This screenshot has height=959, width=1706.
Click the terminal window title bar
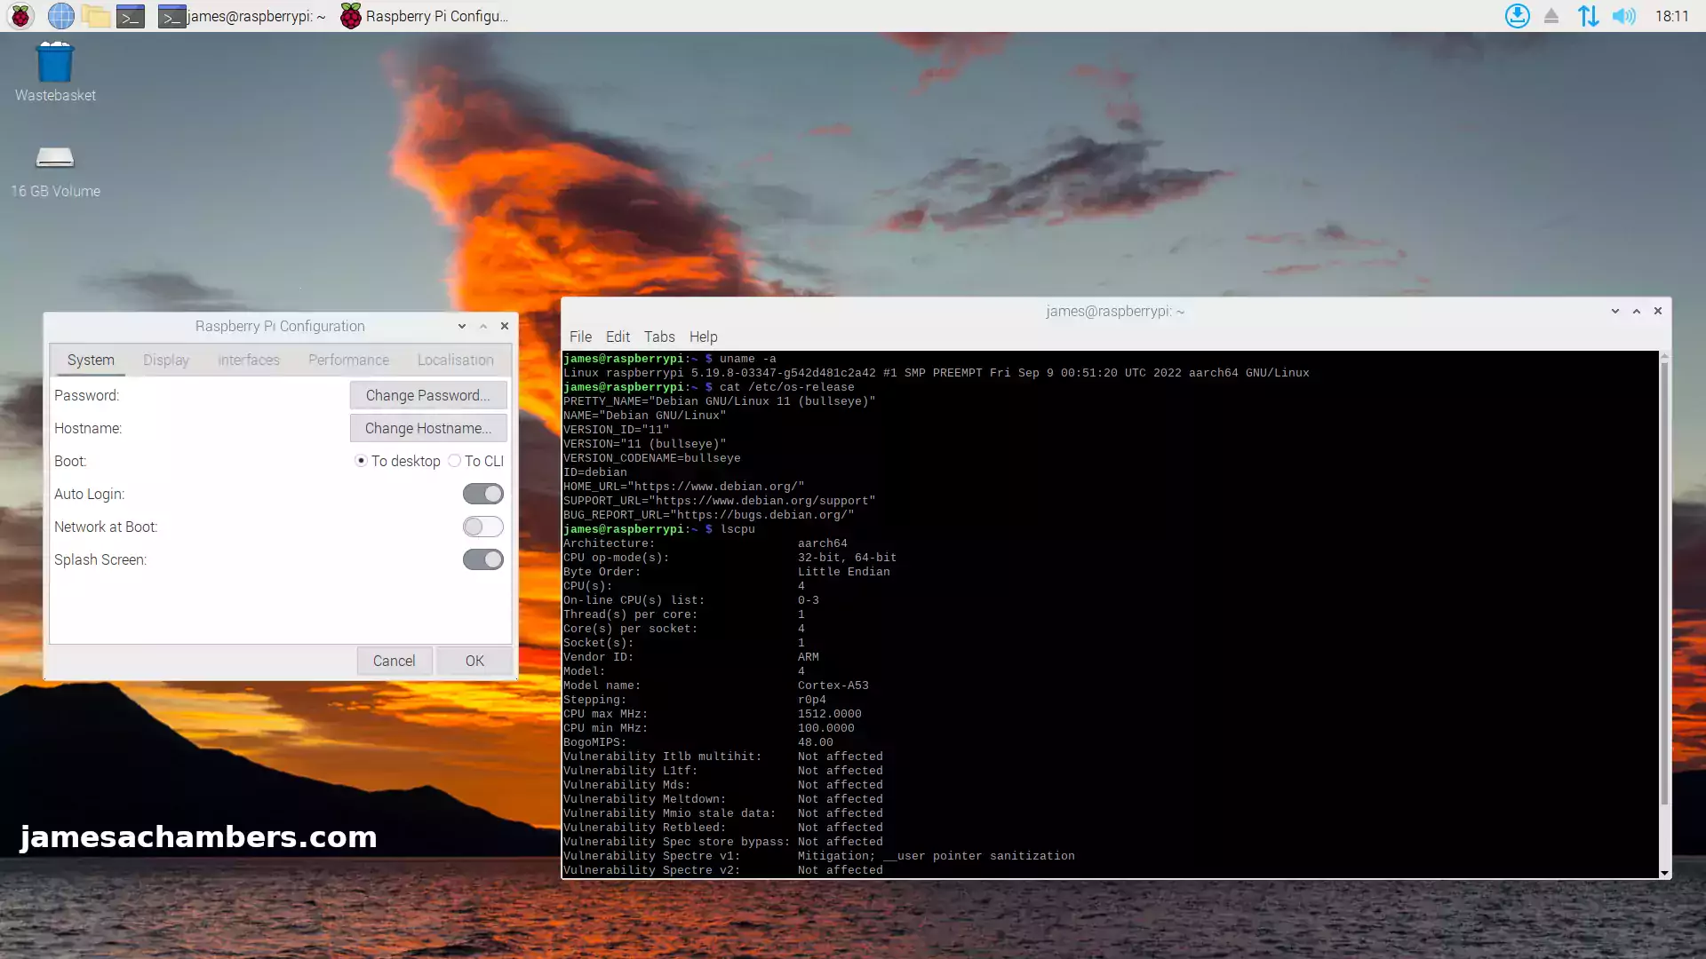1114,311
